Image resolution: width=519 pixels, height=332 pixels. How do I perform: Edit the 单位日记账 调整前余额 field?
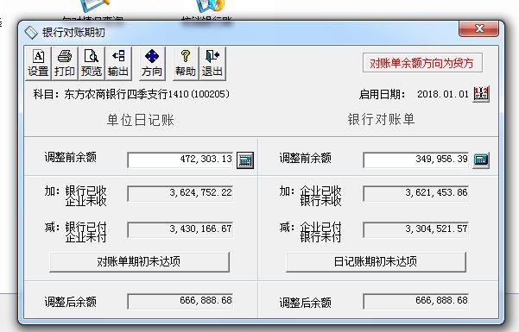point(180,160)
